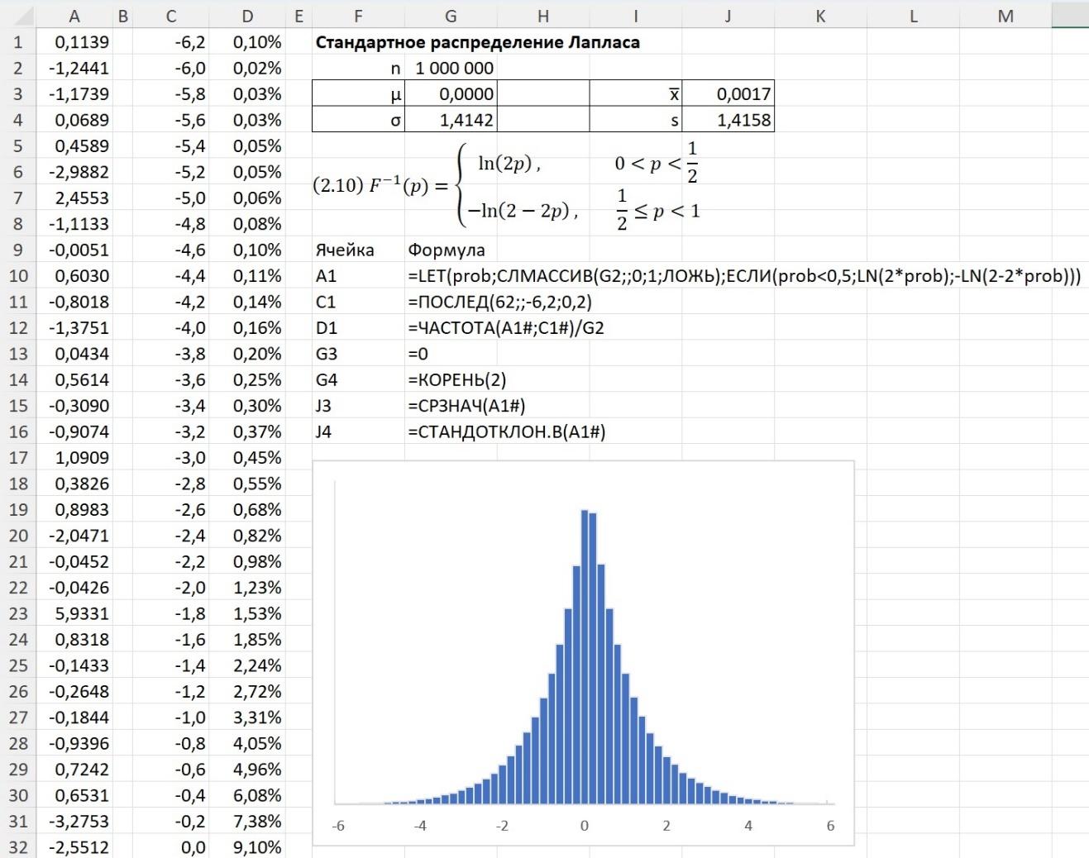
Task: Select the 0,45% frequency cell
Action: tap(248, 458)
